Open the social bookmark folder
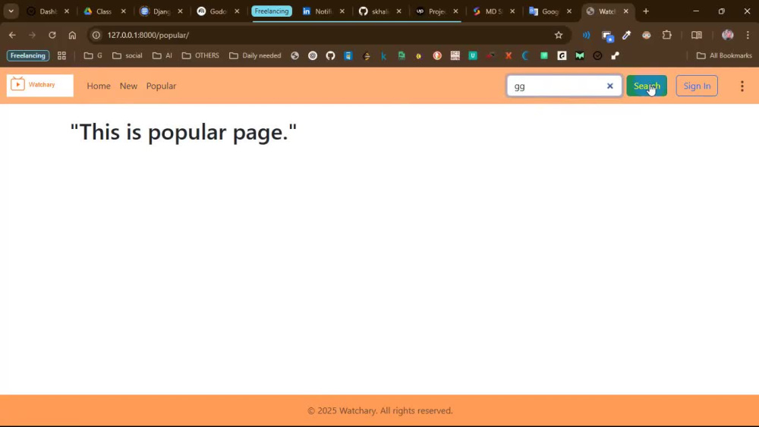The height and width of the screenshot is (427, 759). coord(128,55)
